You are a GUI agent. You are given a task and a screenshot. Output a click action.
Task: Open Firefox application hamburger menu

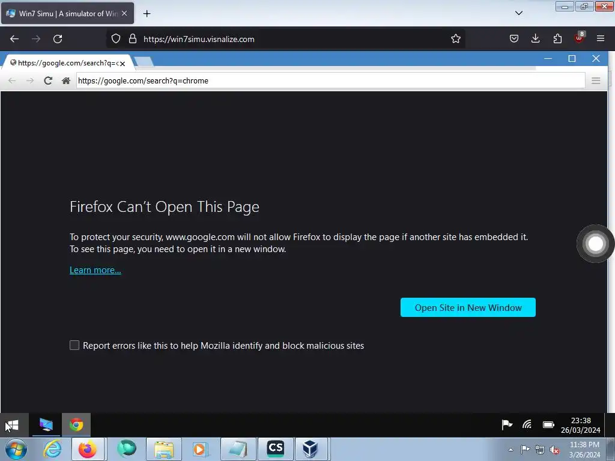[x=600, y=38]
